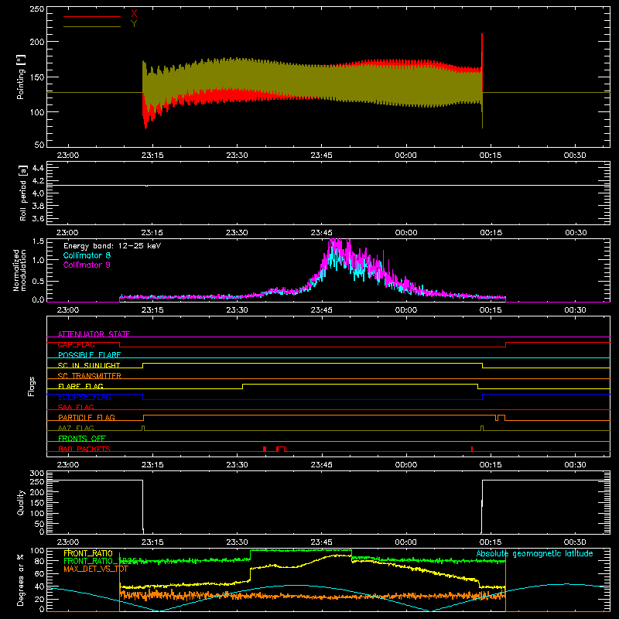The height and width of the screenshot is (619, 619).
Task: Click the BAD_PACKETS flag label
Action: pos(84,449)
